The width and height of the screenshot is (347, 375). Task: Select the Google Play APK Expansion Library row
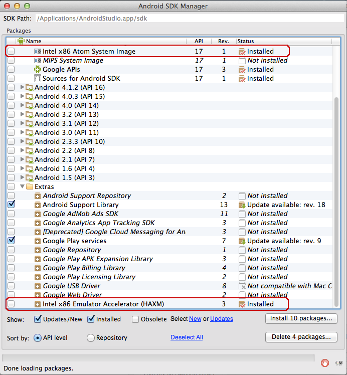(169, 259)
